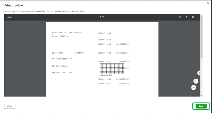Click the preview vertical scrollbar thumb

[x=201, y=37]
